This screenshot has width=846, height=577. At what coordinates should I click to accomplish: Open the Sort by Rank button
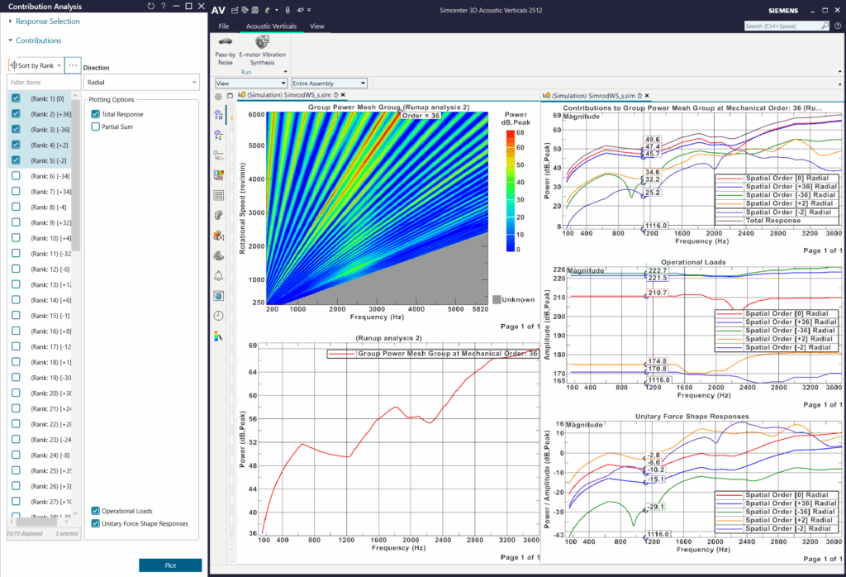[x=36, y=65]
